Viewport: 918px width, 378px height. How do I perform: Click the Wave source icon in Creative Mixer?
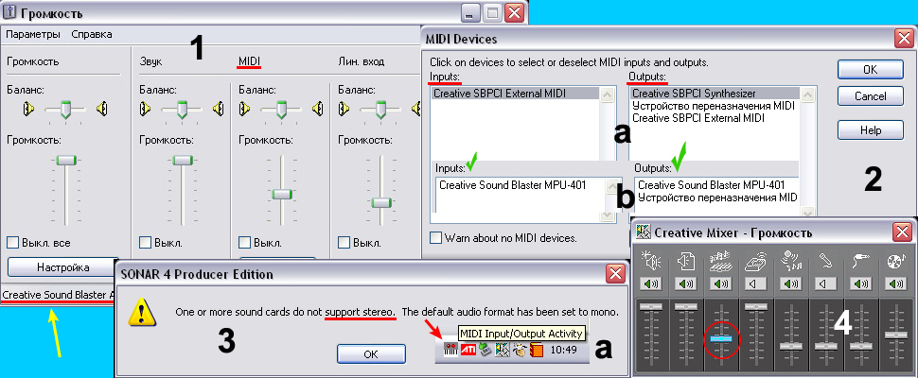(x=684, y=263)
